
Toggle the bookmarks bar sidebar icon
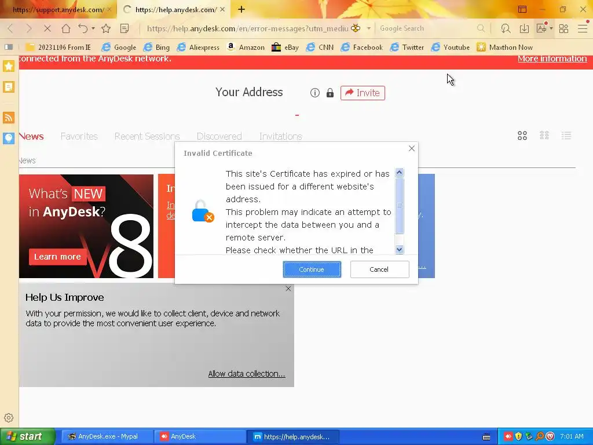point(9,47)
